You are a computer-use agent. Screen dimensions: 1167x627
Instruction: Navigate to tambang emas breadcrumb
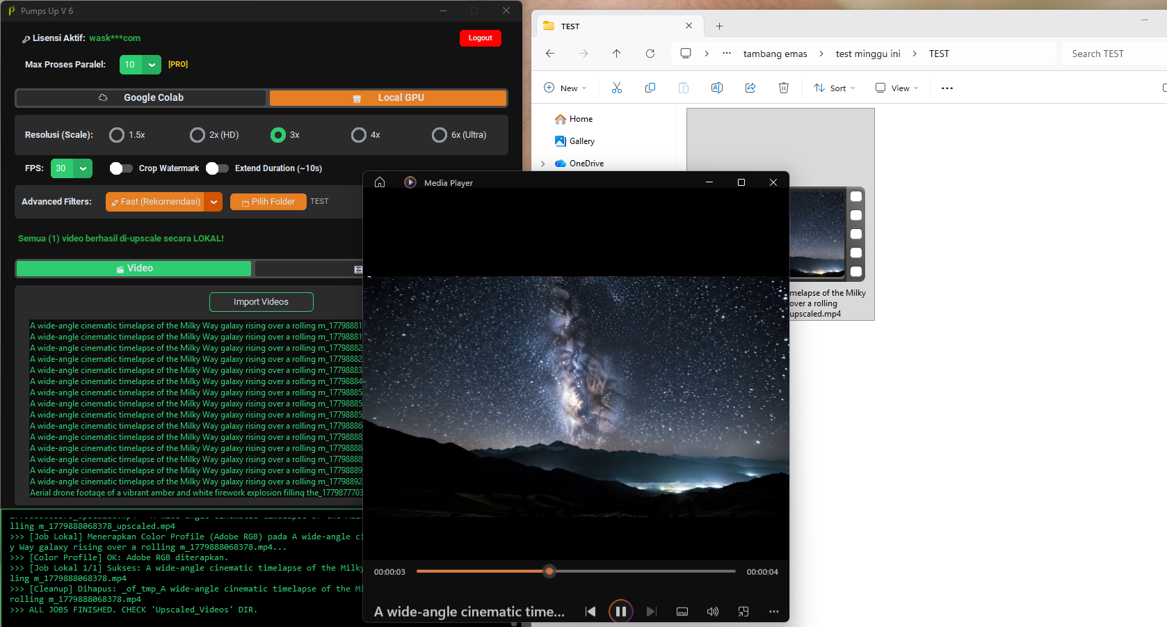click(775, 54)
